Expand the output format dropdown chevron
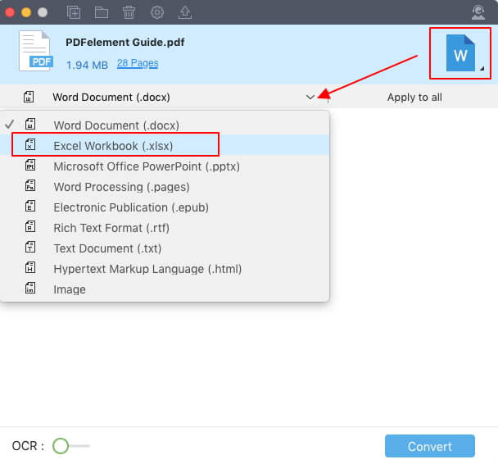 [310, 97]
